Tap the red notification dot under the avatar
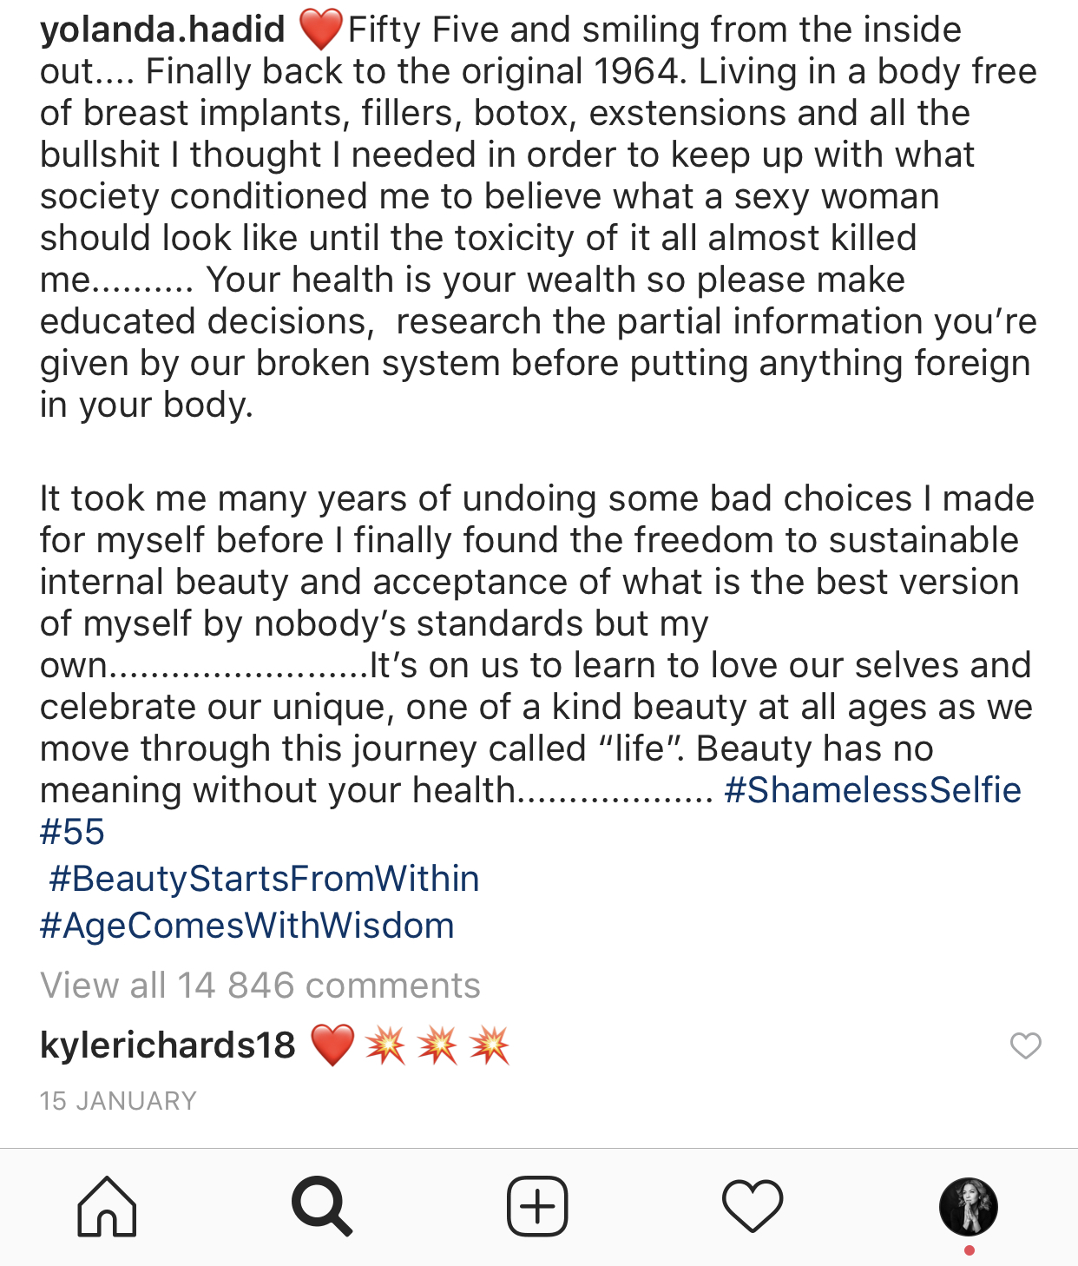Image resolution: width=1078 pixels, height=1266 pixels. pyautogui.click(x=970, y=1250)
